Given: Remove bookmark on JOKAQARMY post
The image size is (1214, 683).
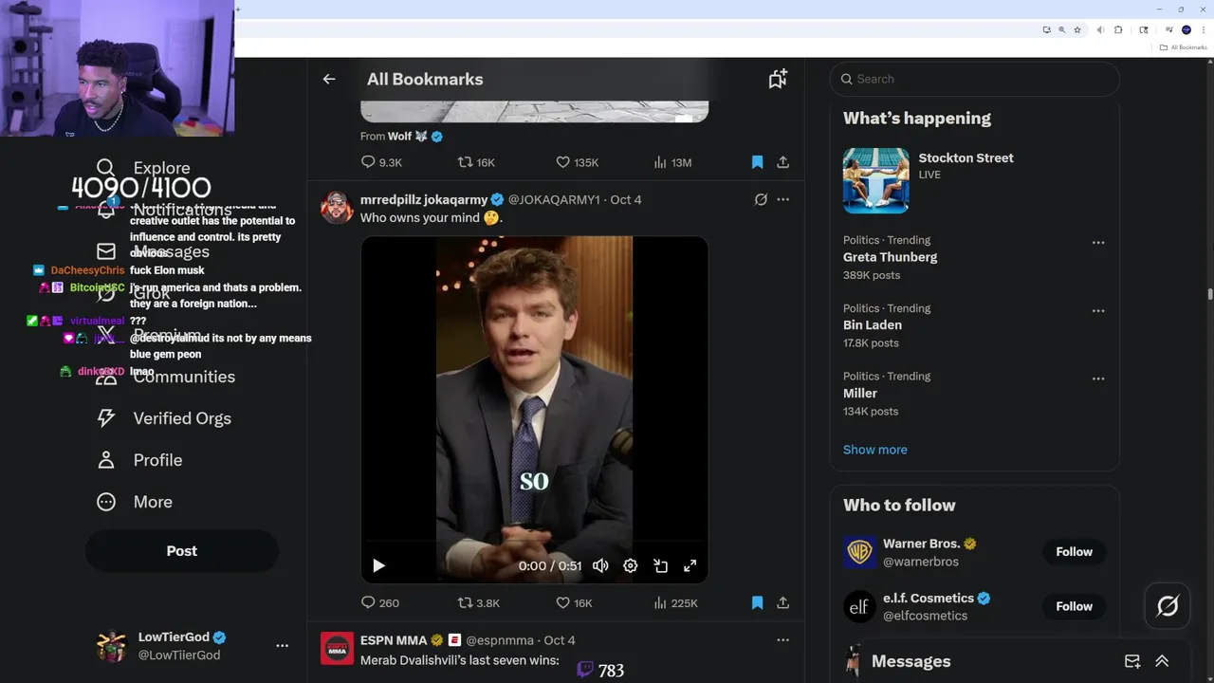Looking at the screenshot, I should 757,602.
